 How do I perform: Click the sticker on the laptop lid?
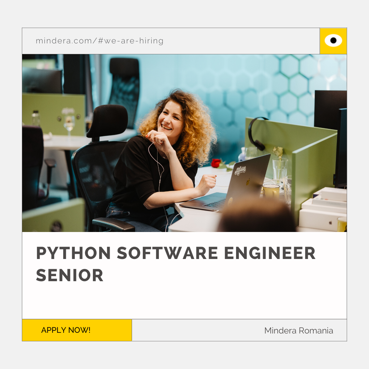[x=240, y=170]
